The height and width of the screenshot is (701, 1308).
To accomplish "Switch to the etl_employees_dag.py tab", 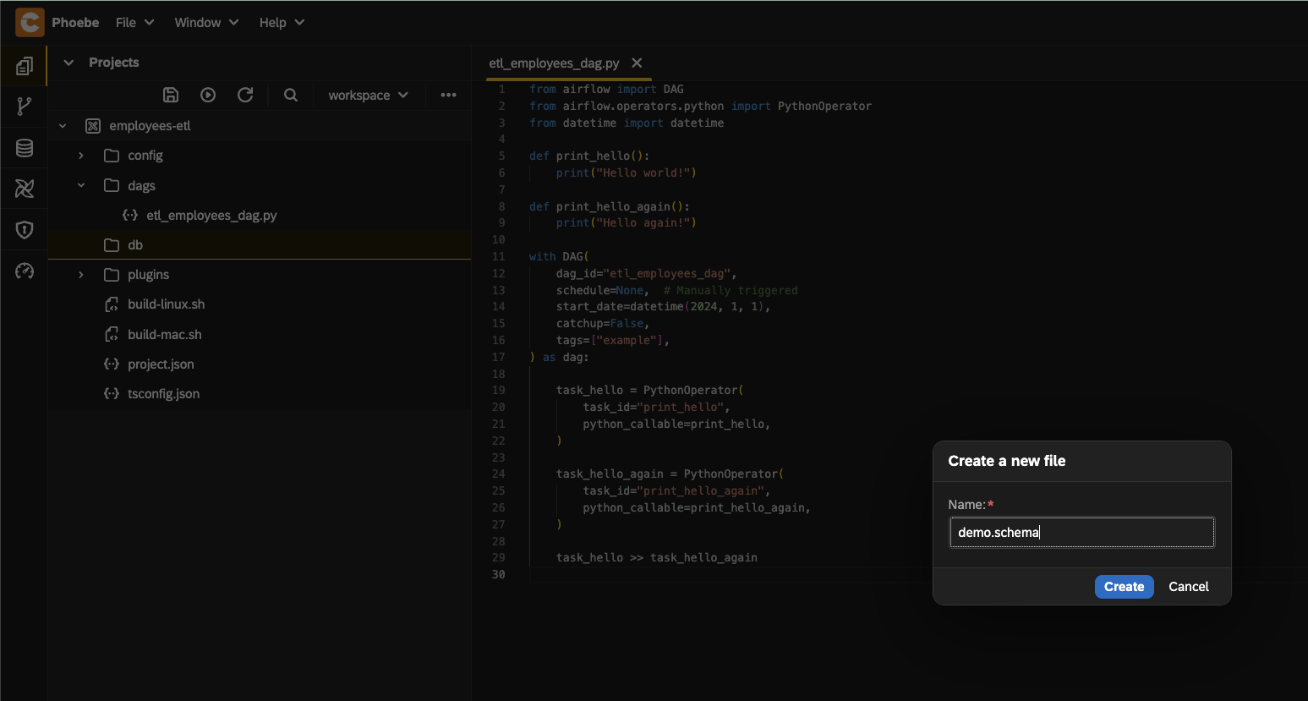I will click(x=554, y=63).
